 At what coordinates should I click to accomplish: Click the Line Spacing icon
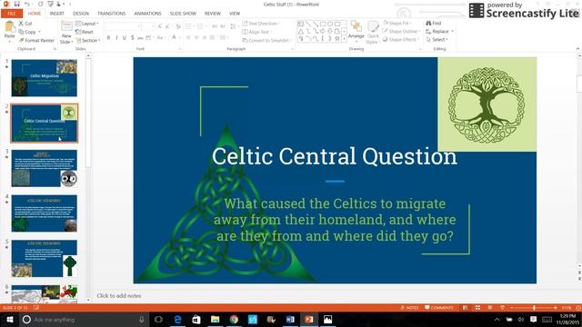coord(233,26)
